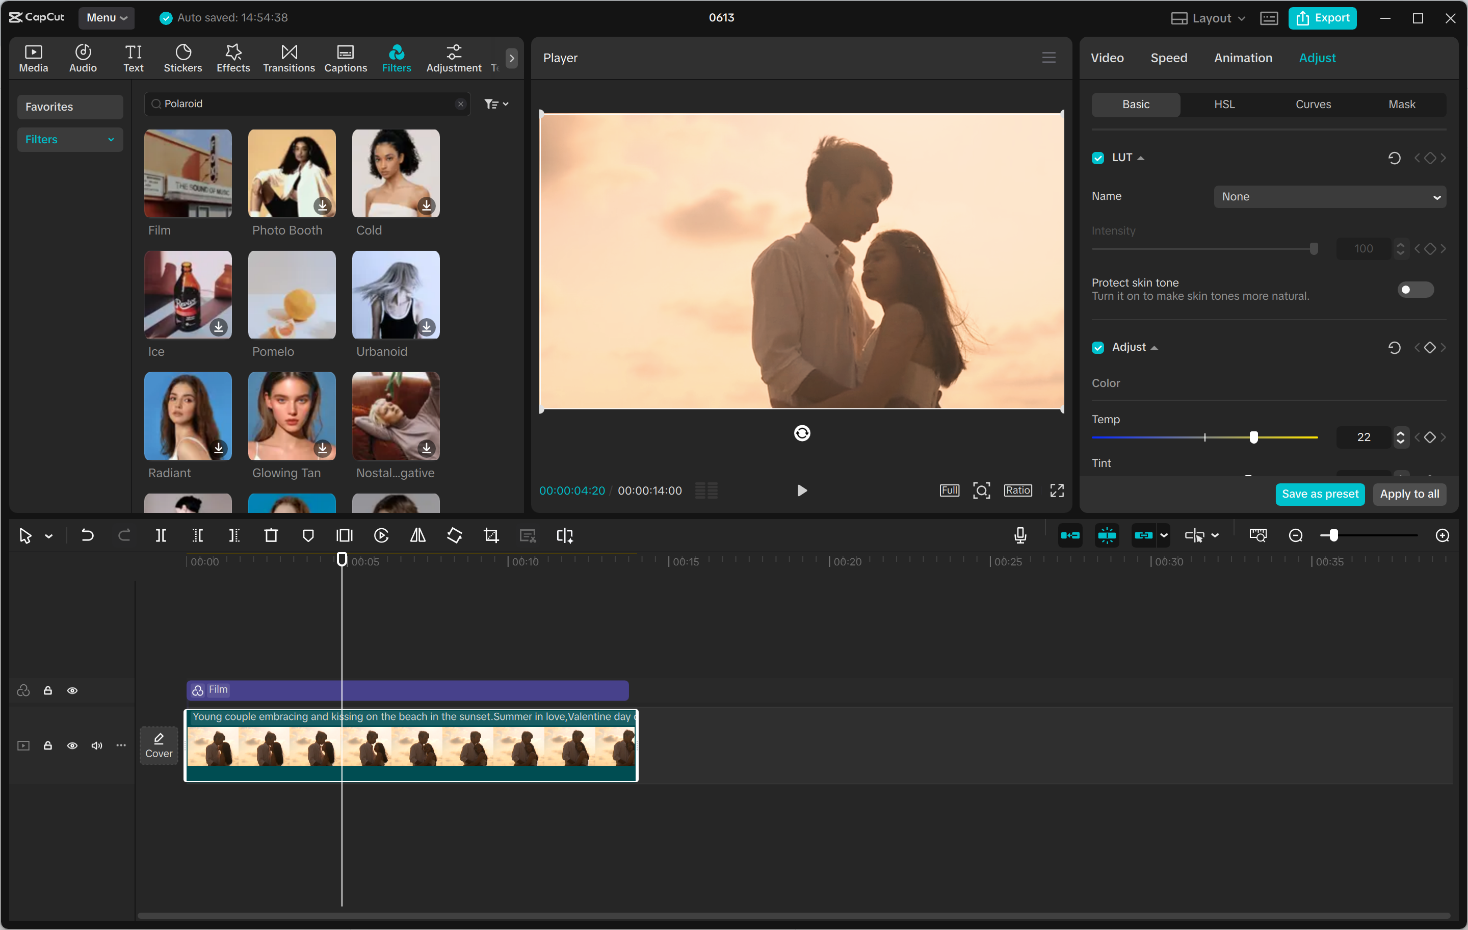Open the LUT Name dropdown
1468x930 pixels.
click(x=1330, y=197)
